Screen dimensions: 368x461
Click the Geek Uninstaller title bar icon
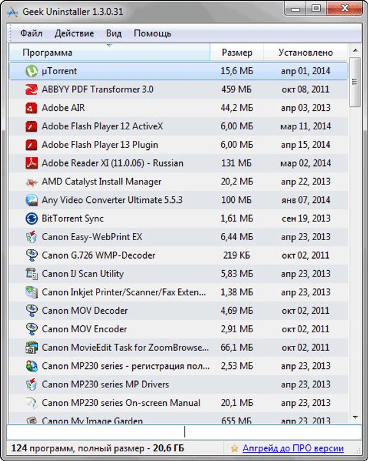[x=12, y=12]
